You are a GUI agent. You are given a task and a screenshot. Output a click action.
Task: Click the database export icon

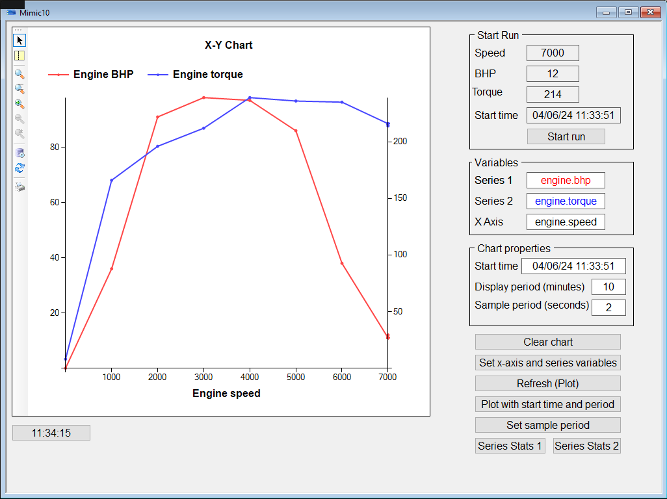click(x=19, y=153)
